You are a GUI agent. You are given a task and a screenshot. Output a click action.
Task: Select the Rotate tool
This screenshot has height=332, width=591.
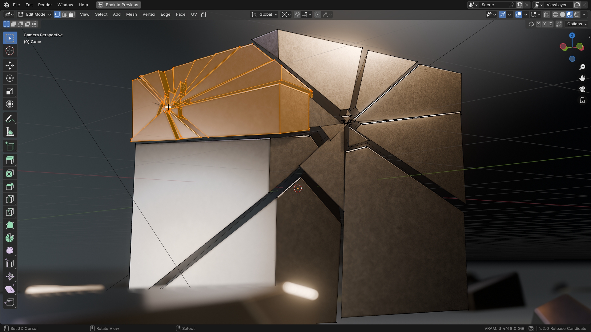(x=10, y=78)
